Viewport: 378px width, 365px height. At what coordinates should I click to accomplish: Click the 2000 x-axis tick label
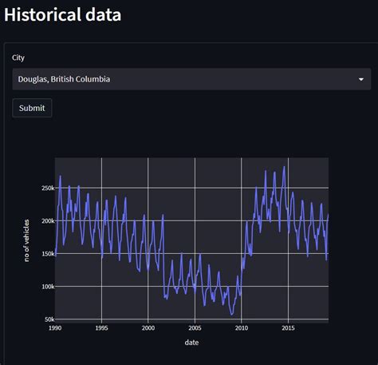click(x=148, y=328)
